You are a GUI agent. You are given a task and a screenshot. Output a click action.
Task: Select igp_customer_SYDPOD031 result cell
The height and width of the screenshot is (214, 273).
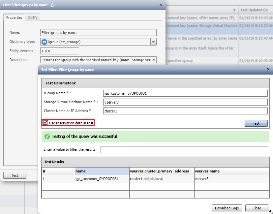pyautogui.click(x=102, y=179)
